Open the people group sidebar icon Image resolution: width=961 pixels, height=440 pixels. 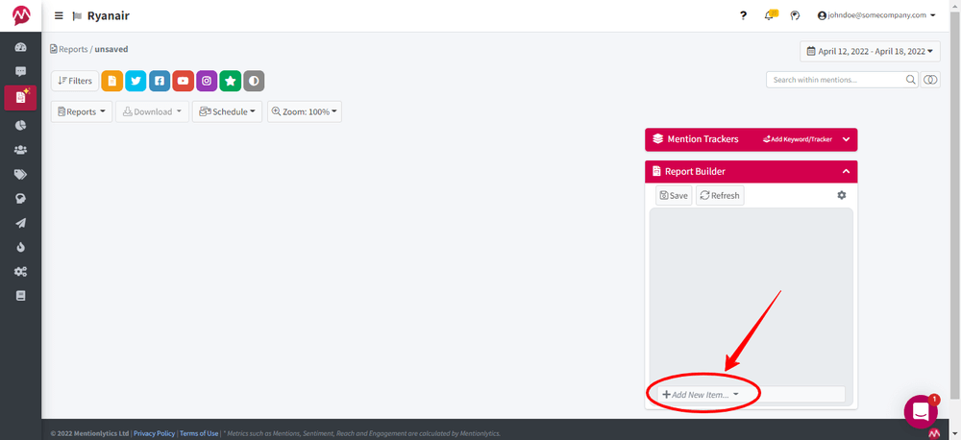(21, 150)
